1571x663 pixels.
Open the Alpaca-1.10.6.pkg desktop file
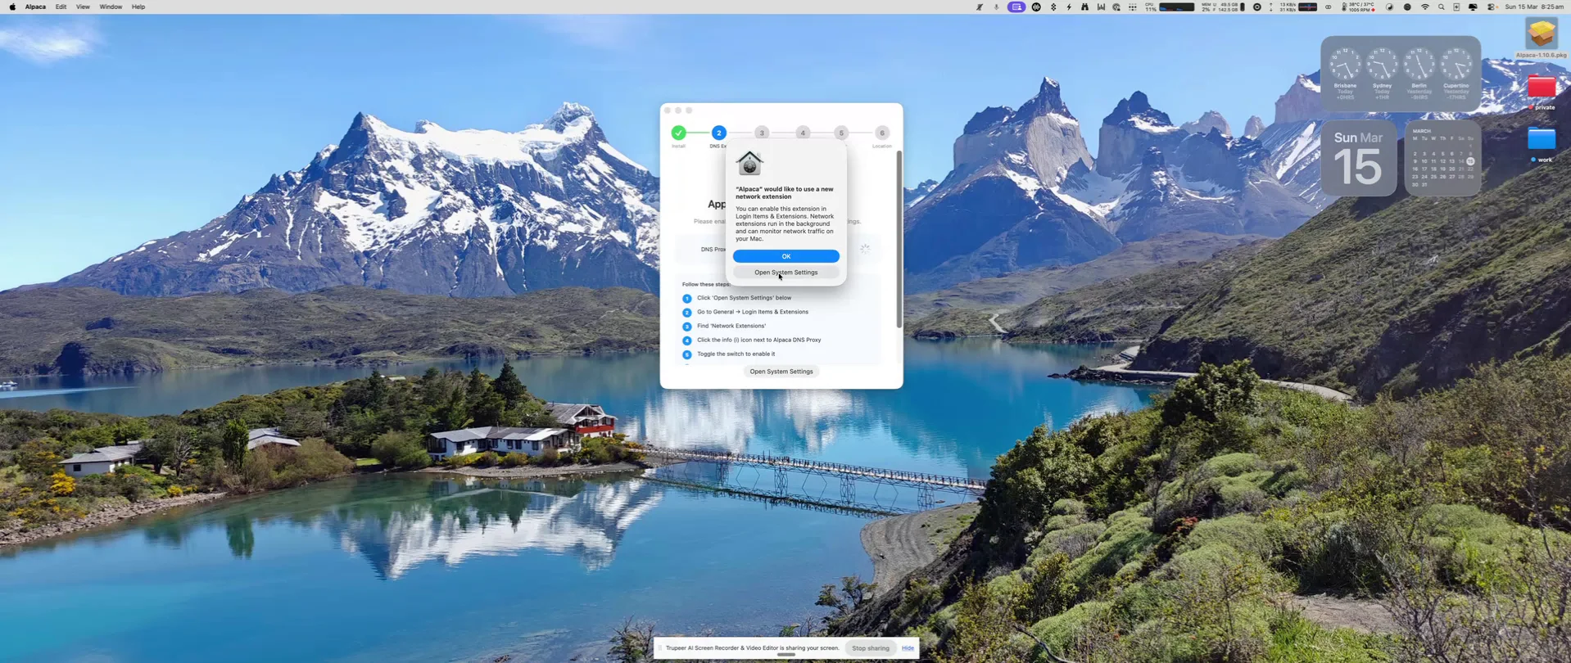click(x=1541, y=34)
